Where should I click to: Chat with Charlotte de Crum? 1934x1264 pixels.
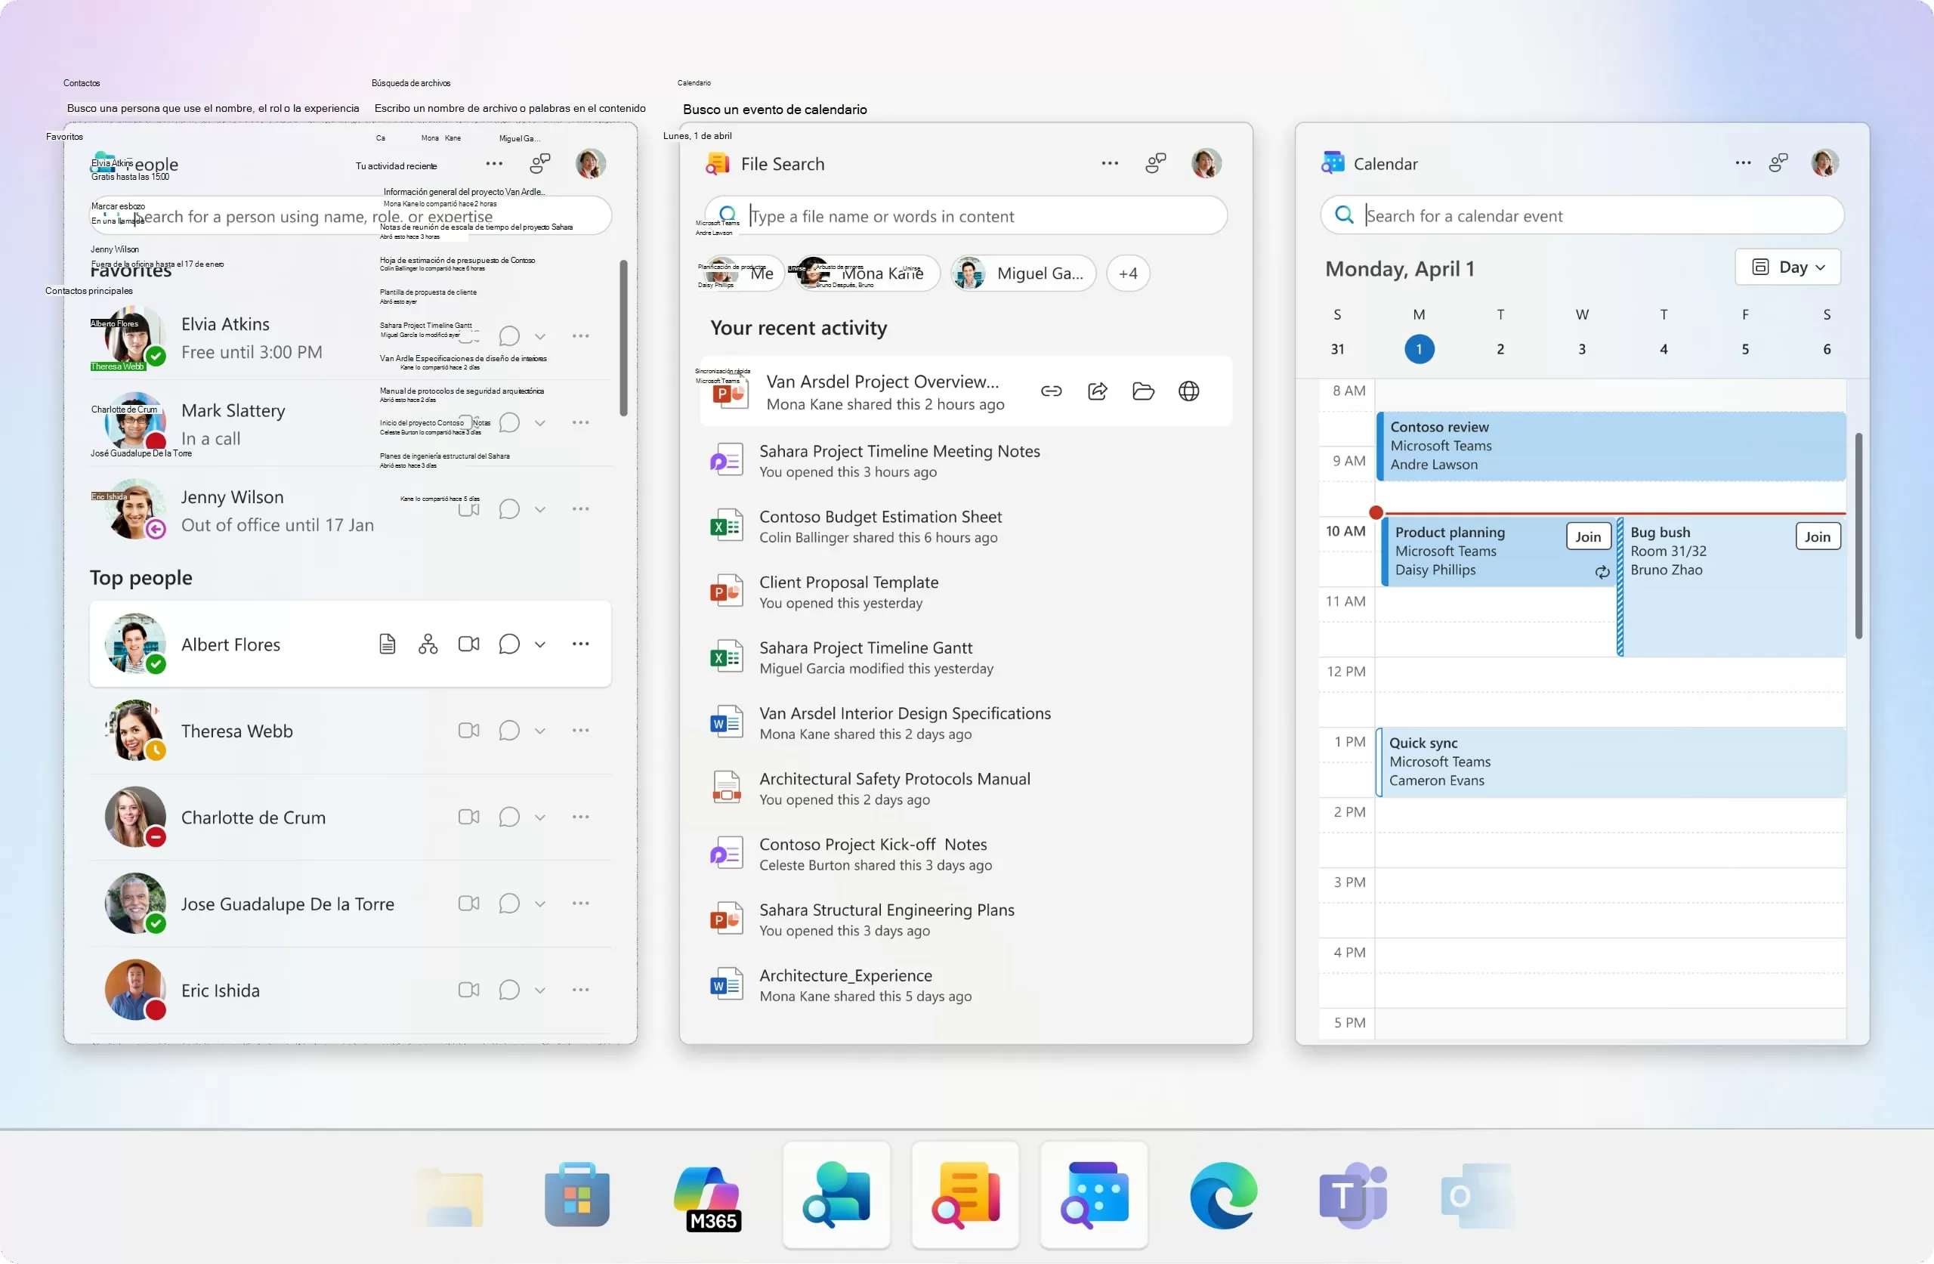(508, 816)
